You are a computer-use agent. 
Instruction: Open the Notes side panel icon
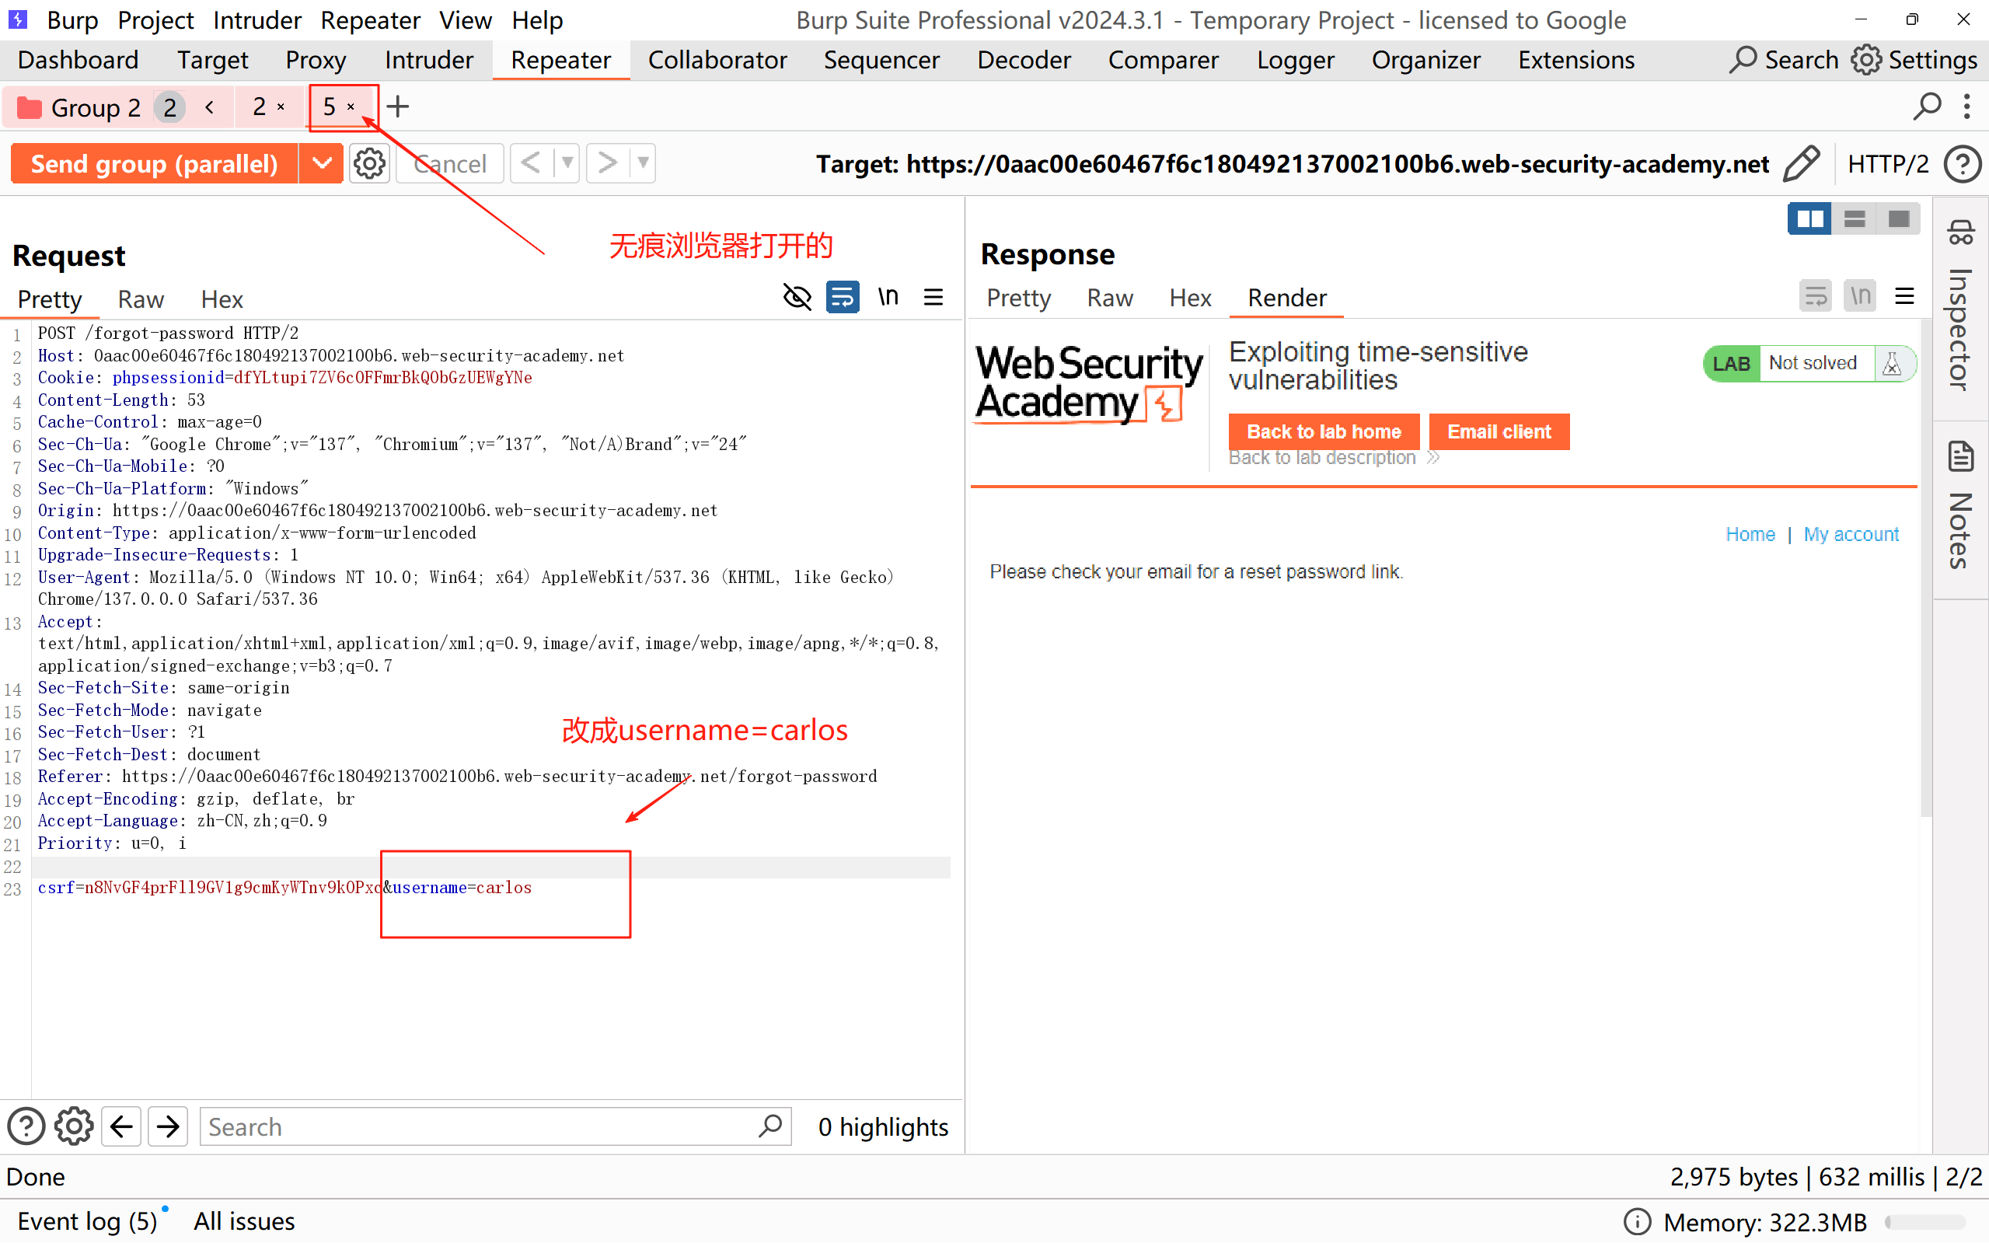coord(1961,457)
